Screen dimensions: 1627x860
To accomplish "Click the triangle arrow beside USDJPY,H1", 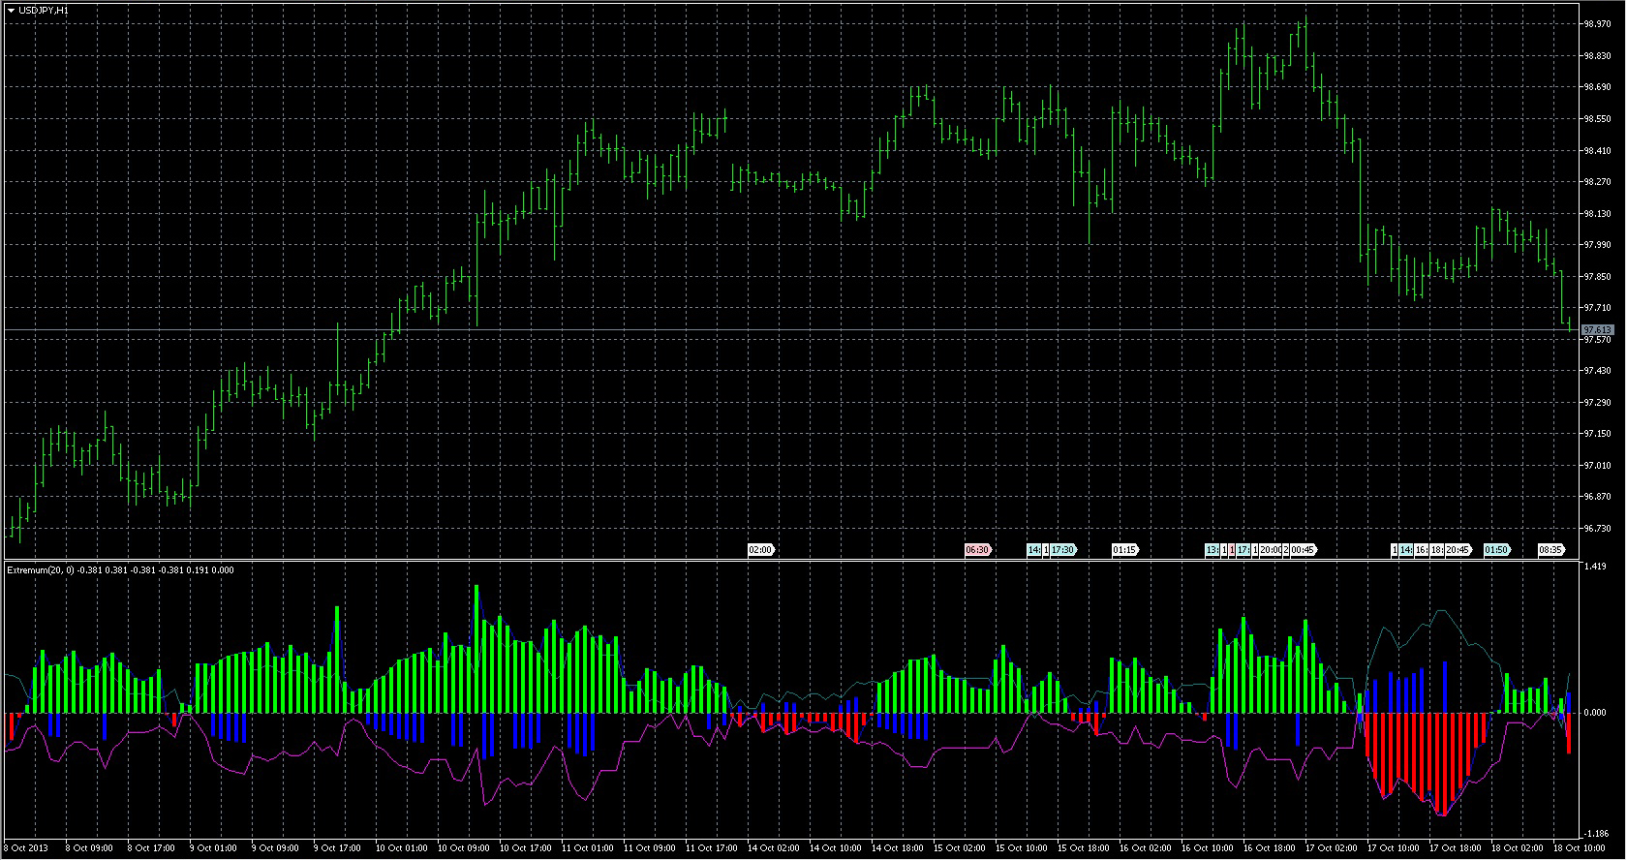I will click(x=11, y=10).
